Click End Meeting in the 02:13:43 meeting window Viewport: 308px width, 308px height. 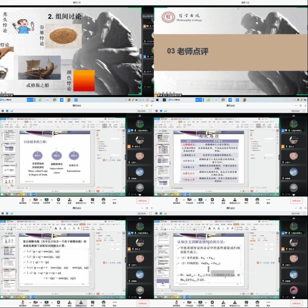(142, 201)
